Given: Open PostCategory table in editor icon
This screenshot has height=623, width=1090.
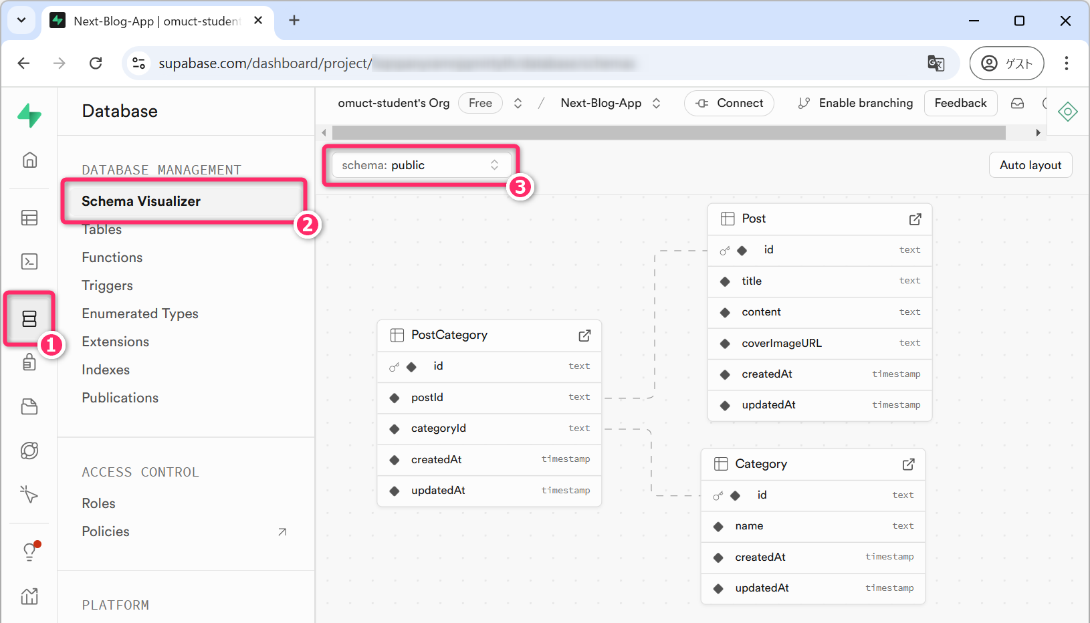Looking at the screenshot, I should (x=584, y=336).
